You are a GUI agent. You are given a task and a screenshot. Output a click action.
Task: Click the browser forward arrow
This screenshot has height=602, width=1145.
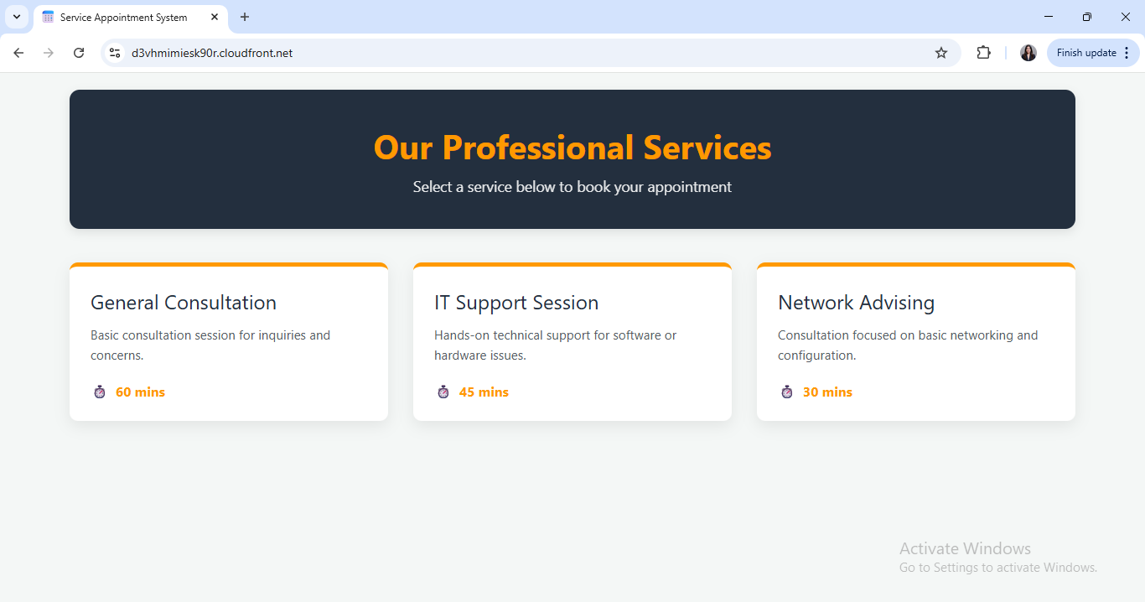tap(49, 53)
